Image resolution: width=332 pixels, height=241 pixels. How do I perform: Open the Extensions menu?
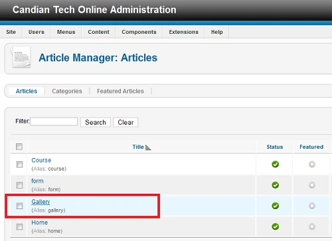coord(184,32)
